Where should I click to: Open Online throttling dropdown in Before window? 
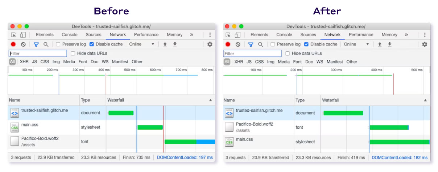[x=142, y=44]
